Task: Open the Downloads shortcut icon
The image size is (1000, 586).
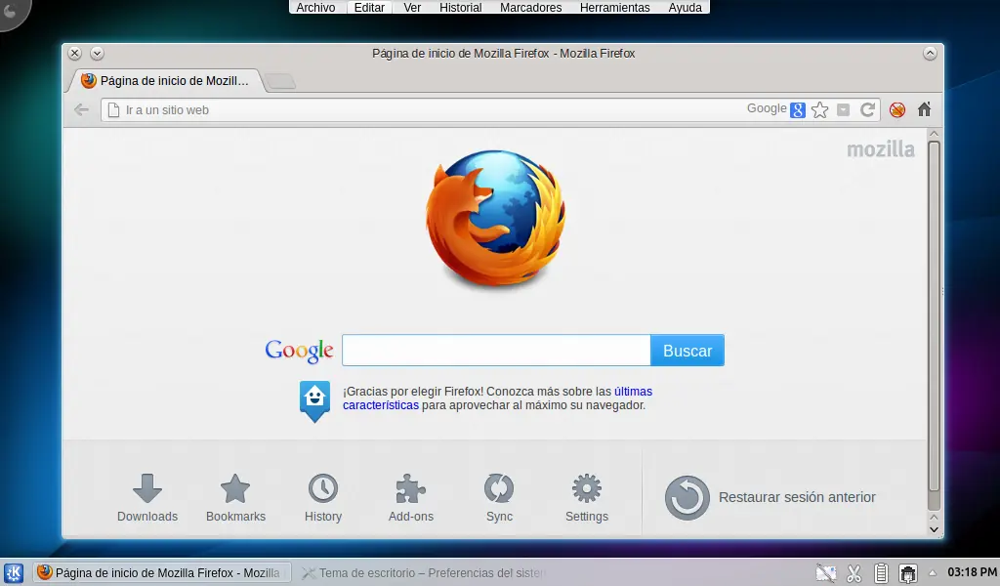Action: [147, 488]
